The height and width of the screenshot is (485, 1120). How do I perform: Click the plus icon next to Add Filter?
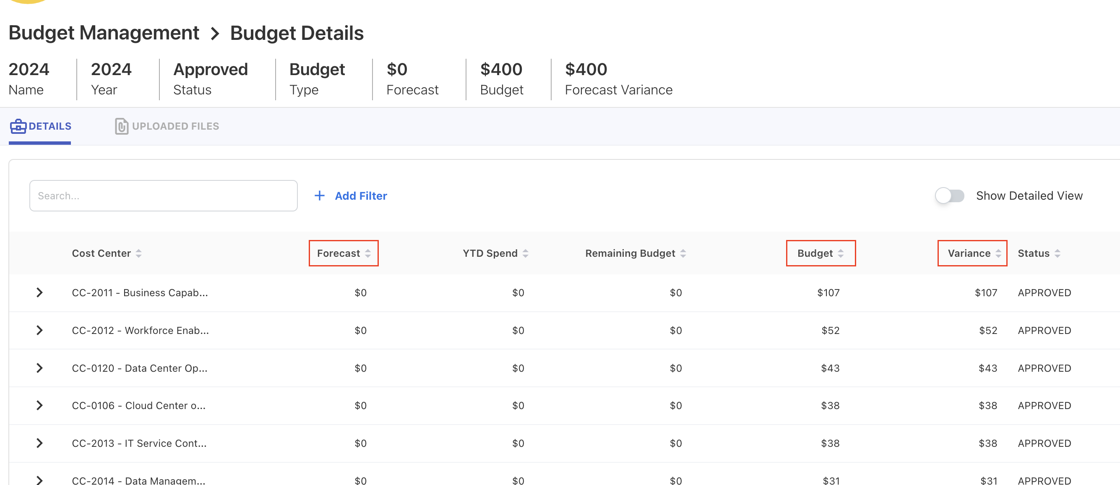320,196
